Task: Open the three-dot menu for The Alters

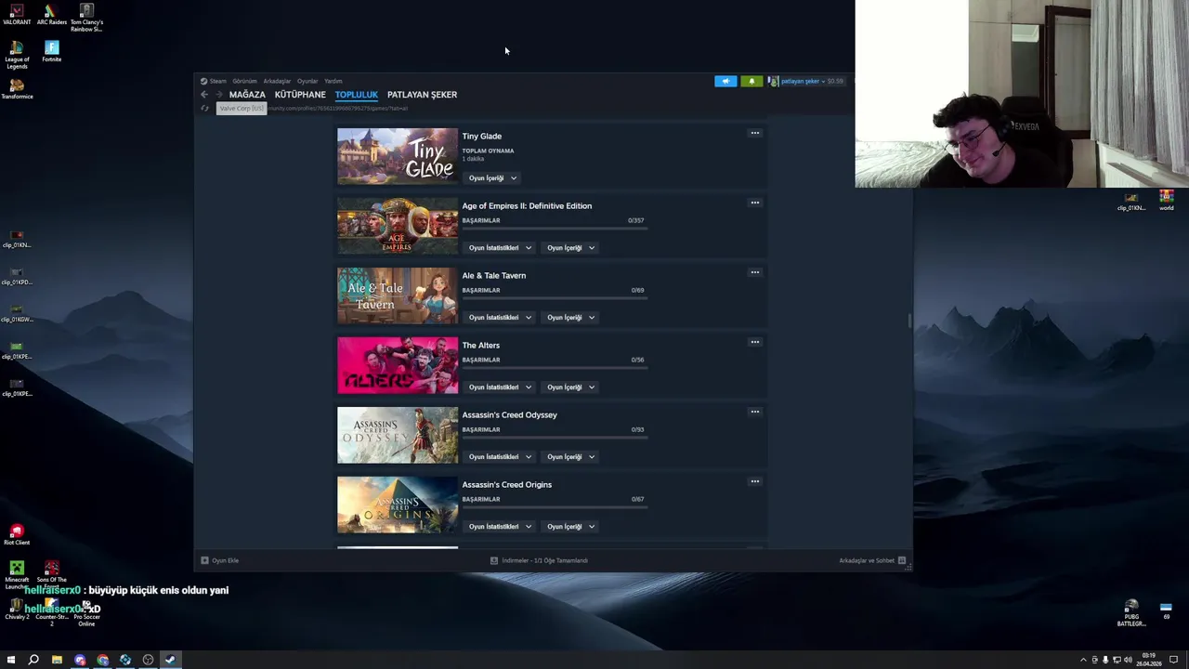Action: 754,342
